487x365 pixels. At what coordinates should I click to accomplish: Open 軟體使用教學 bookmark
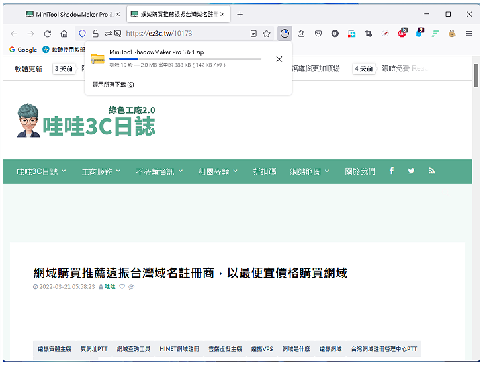point(64,50)
